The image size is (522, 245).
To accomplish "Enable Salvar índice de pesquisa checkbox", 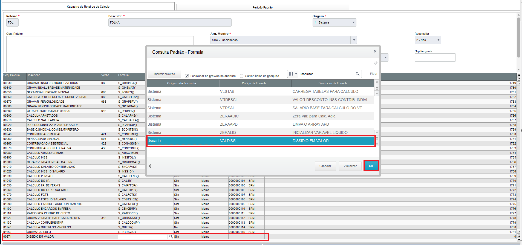I will 241,76.
